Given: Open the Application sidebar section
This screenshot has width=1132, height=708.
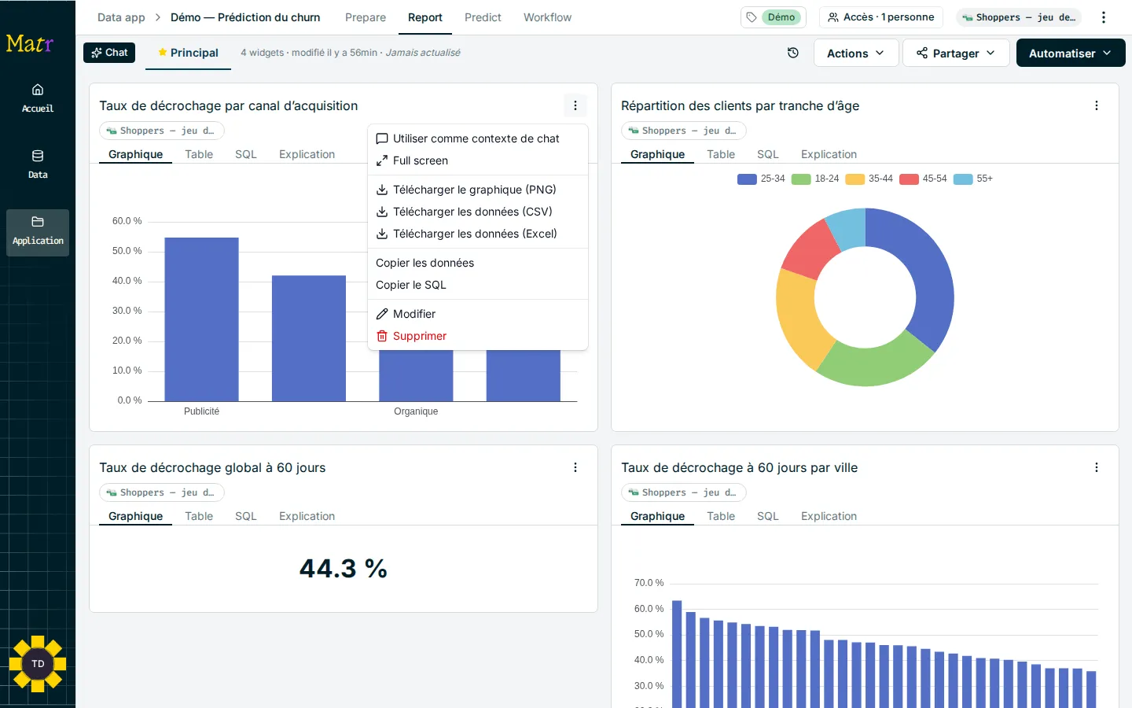Looking at the screenshot, I should [x=38, y=232].
